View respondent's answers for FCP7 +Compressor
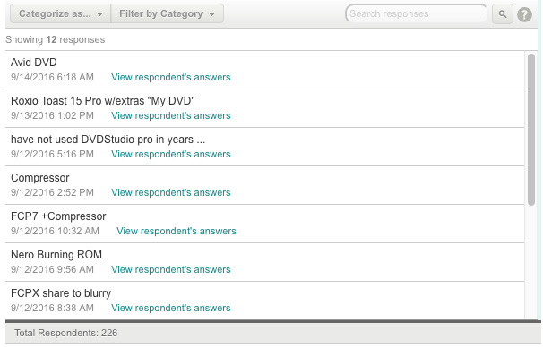Image resolution: width=543 pixels, height=347 pixels. pos(177,231)
